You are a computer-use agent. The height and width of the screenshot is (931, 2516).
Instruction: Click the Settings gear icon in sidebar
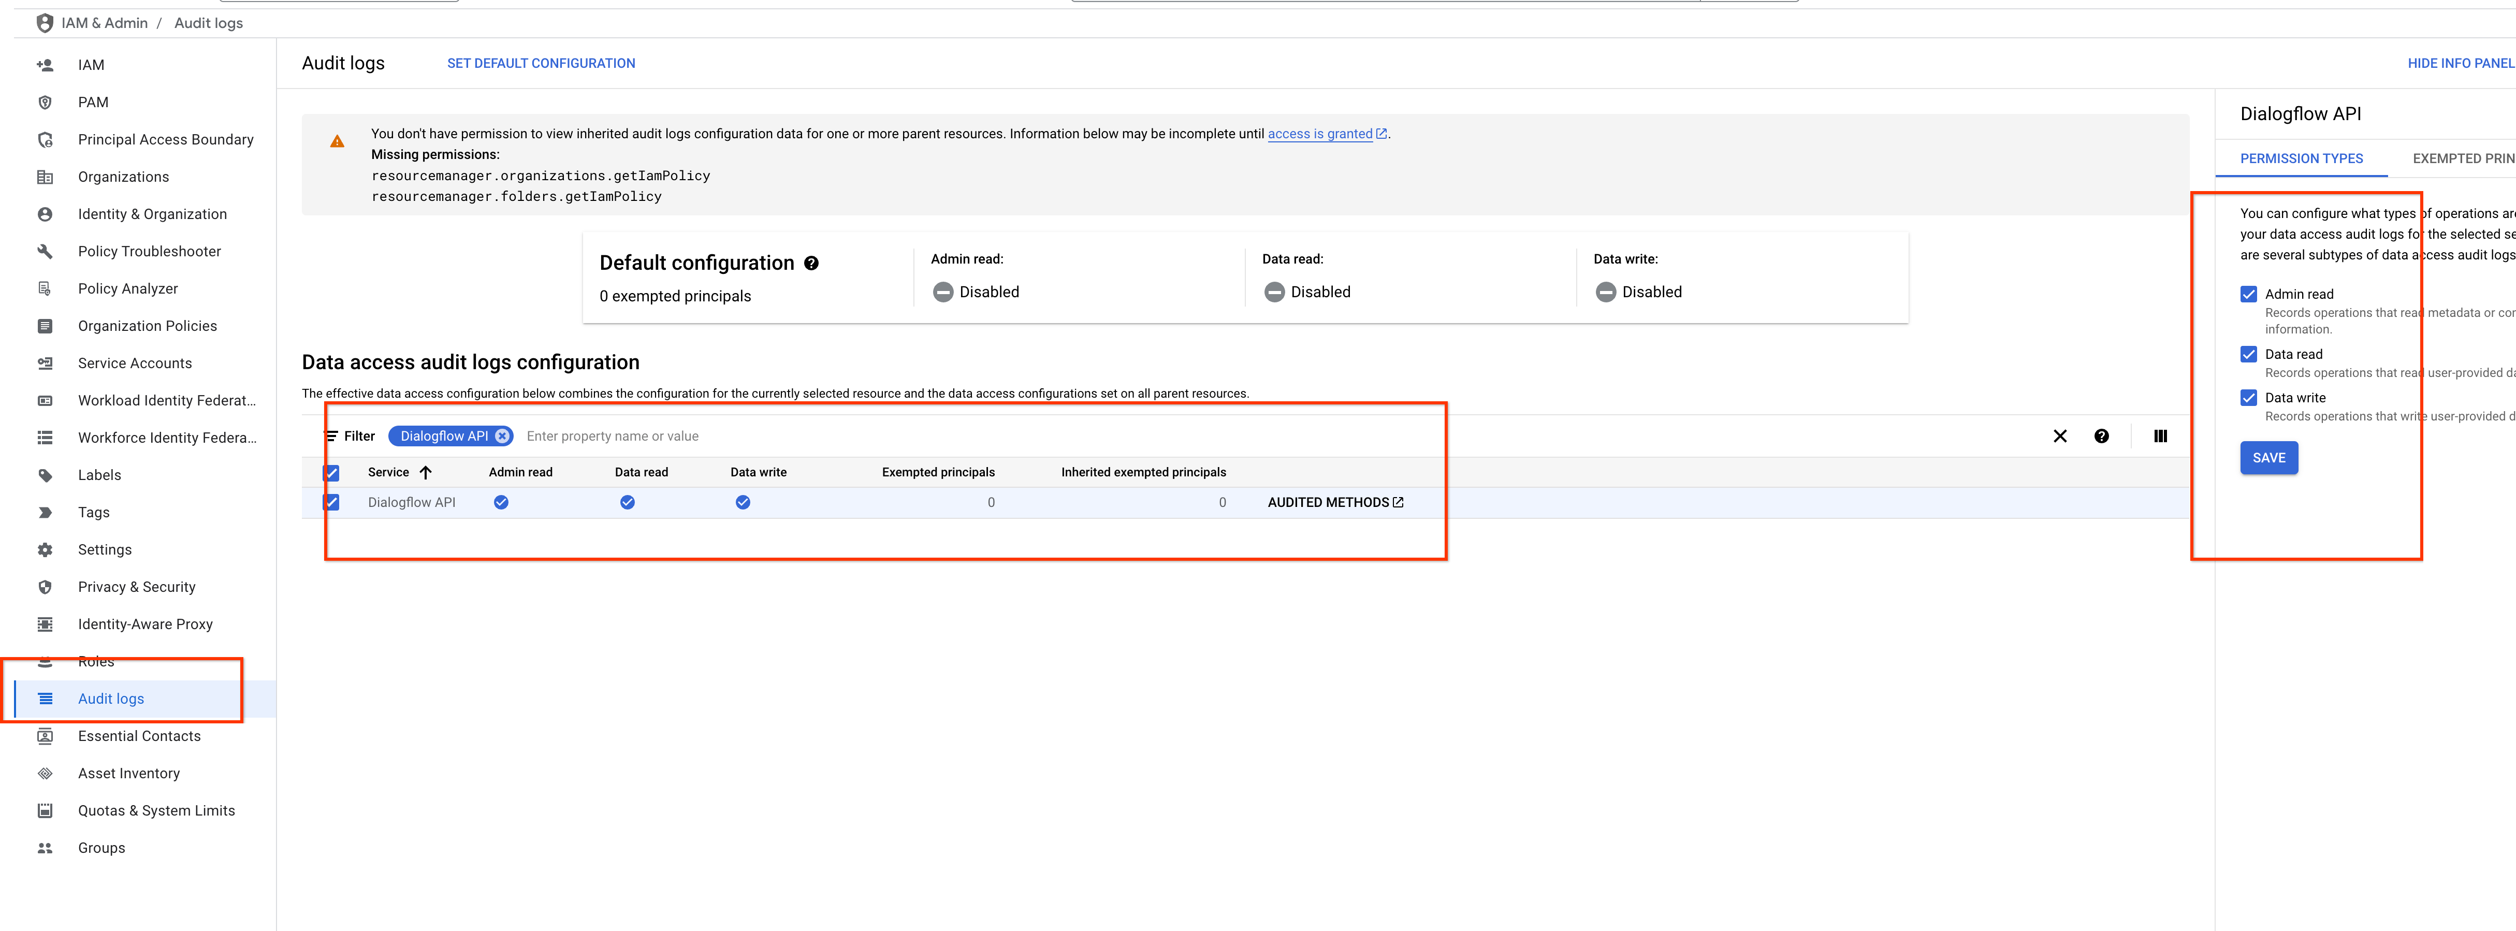click(45, 550)
